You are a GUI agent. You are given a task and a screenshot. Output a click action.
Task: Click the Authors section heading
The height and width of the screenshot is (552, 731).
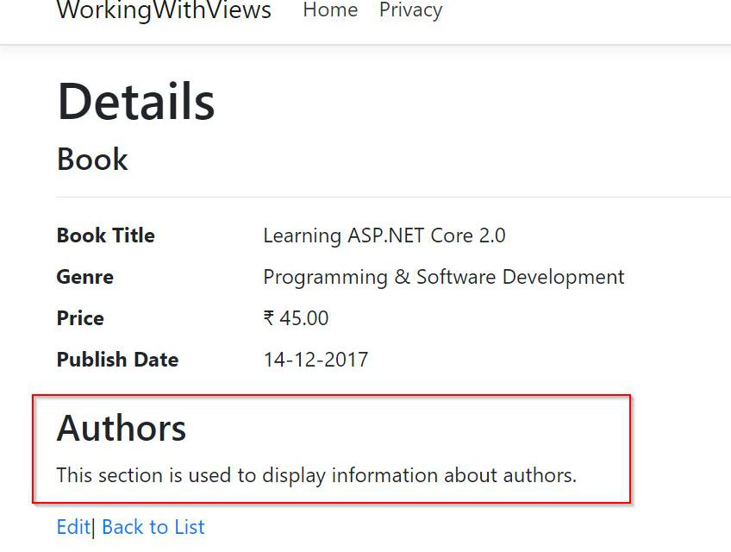pyautogui.click(x=122, y=429)
